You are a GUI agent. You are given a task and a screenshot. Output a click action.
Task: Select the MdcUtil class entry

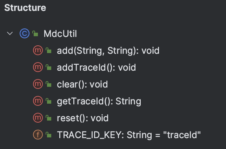pos(60,34)
